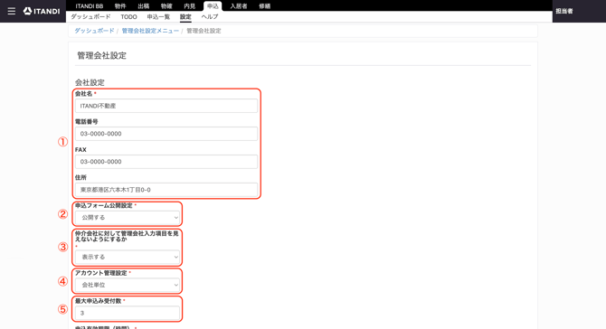606x329 pixels.
Task: Open the 入居者 tab
Action: [x=239, y=5]
